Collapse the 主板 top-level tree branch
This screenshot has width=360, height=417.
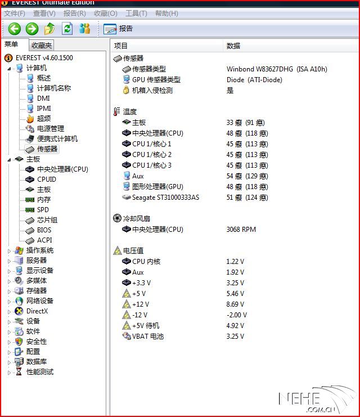10,160
